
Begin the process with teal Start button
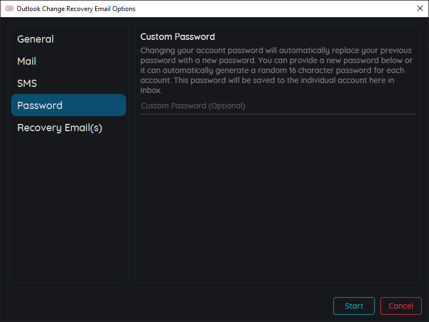pos(354,306)
